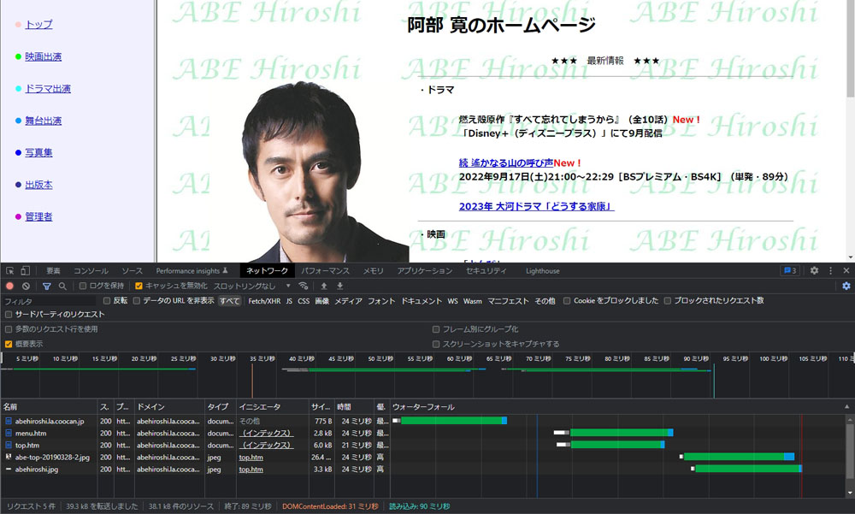The height and width of the screenshot is (514, 855).
Task: Enable the 多数のリクエスト行を使用 checkbox
Action: click(x=9, y=329)
